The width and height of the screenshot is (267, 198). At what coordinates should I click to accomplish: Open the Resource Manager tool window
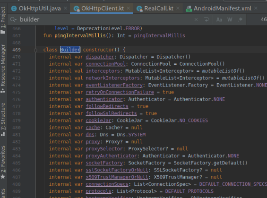coord(3,69)
